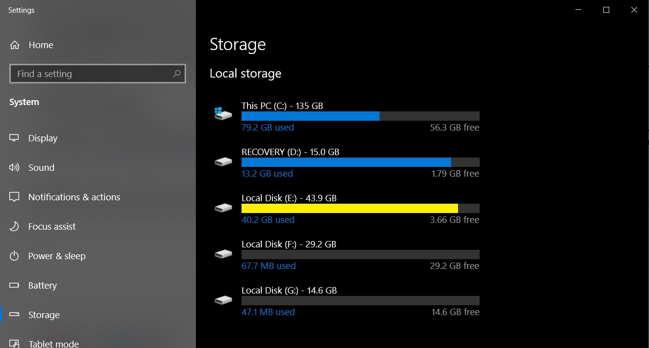
Task: Select the Focus assist crescent icon
Action: (x=15, y=226)
